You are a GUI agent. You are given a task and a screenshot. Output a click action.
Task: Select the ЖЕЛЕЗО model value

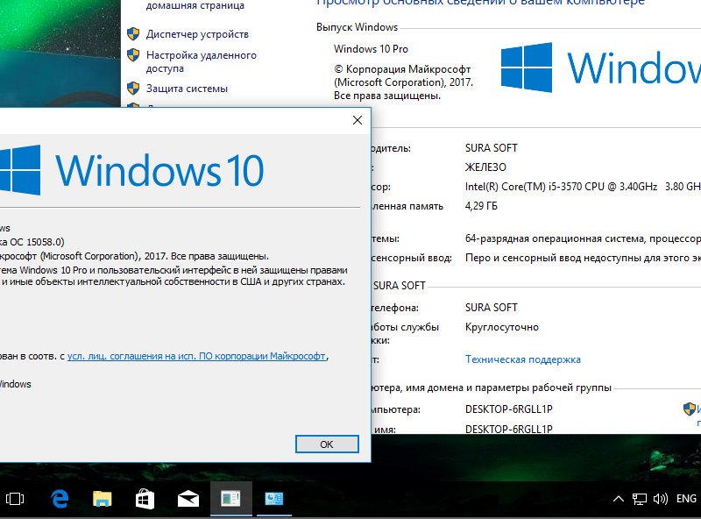485,167
